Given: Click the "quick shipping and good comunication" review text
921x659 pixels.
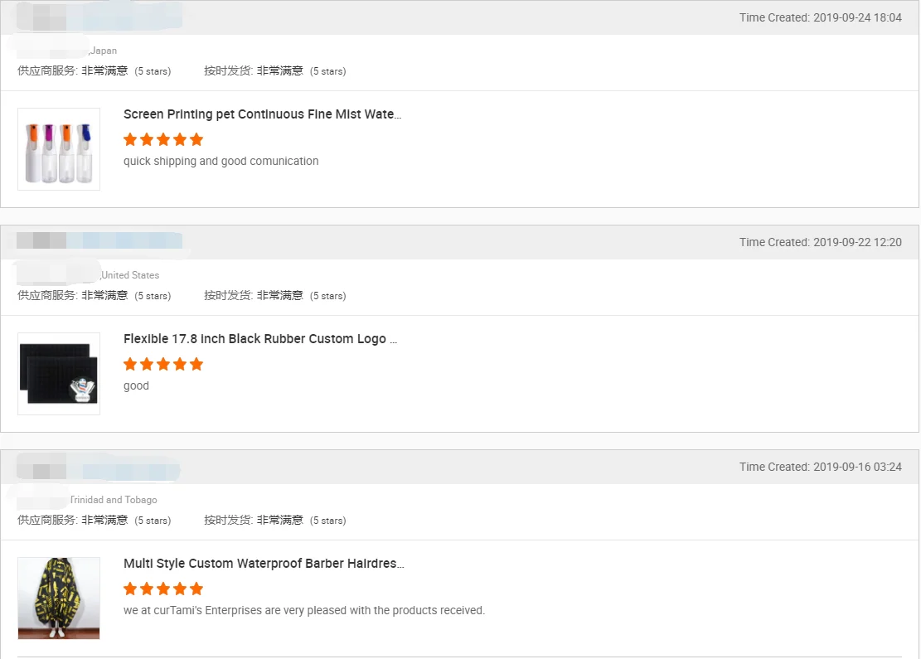Looking at the screenshot, I should point(221,161).
